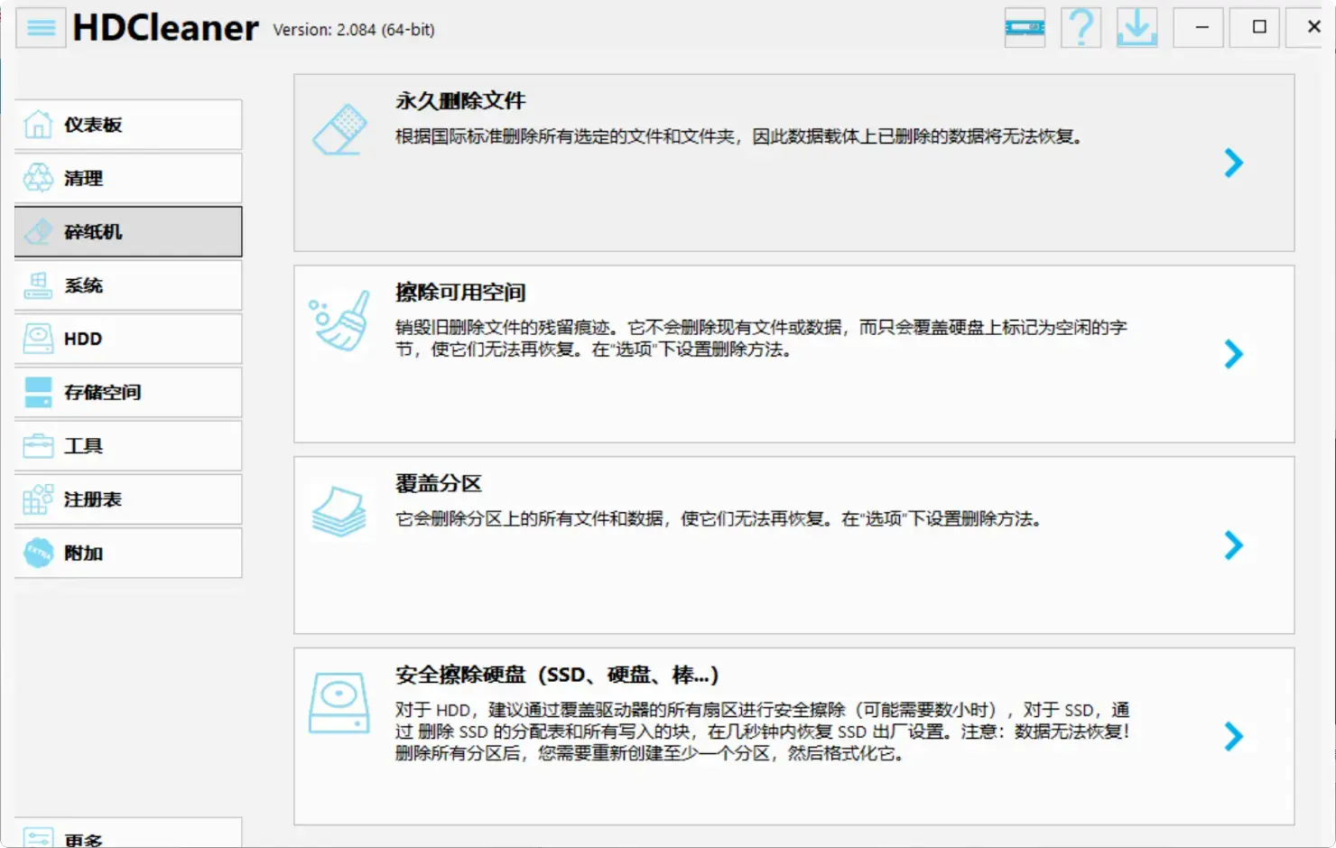Viewport: 1336px width, 848px height.
Task: Expand the 永久删除文件 panel chevron
Action: (1233, 163)
